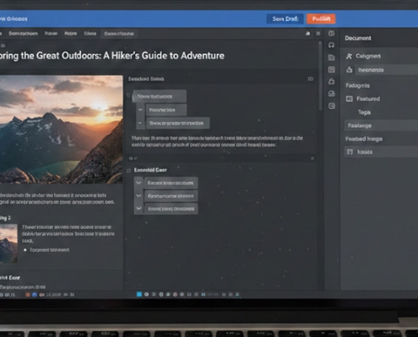Select the highlighted tab in the editor toolbar
The image size is (418, 337).
tap(119, 34)
